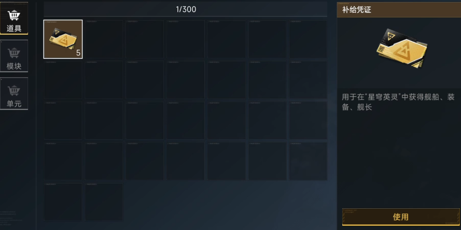Select the empty slot right of the voucher
Screen dimensions: 461x230
[104, 39]
